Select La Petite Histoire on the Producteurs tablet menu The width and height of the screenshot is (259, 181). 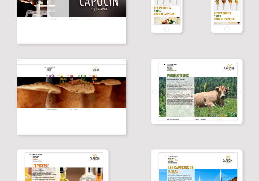click(172, 65)
